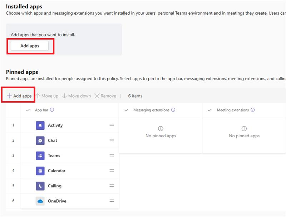This screenshot has height=217, width=286.
Task: Click the Calendar app icon
Action: (40, 171)
